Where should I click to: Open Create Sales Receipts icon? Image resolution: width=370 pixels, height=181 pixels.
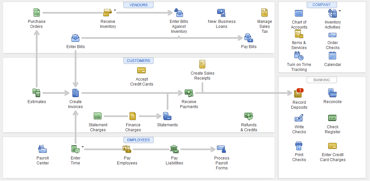(x=202, y=64)
